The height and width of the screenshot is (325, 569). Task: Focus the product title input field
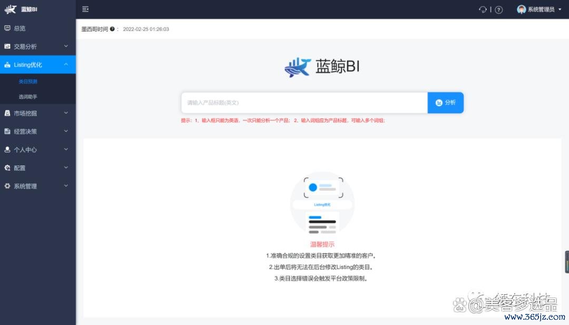click(x=305, y=103)
